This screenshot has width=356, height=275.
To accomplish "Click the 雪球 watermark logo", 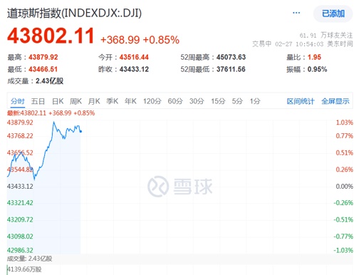I will click(180, 186).
